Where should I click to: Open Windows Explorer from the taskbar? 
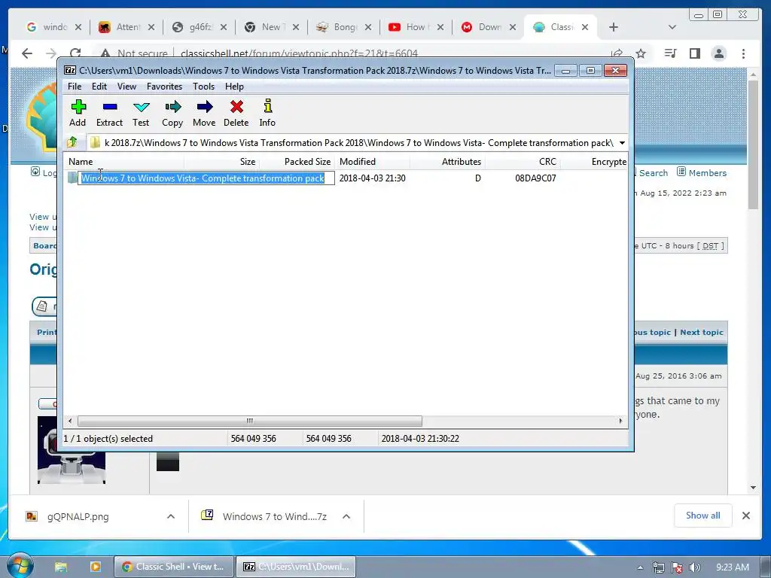[x=60, y=567]
